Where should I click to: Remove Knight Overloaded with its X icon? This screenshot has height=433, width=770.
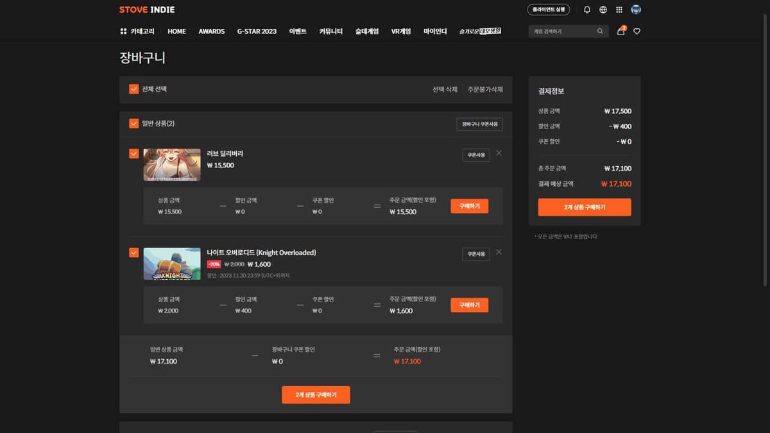[499, 252]
